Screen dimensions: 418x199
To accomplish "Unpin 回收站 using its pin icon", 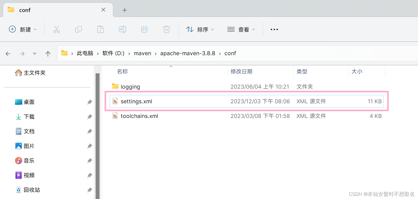I will click(90, 190).
